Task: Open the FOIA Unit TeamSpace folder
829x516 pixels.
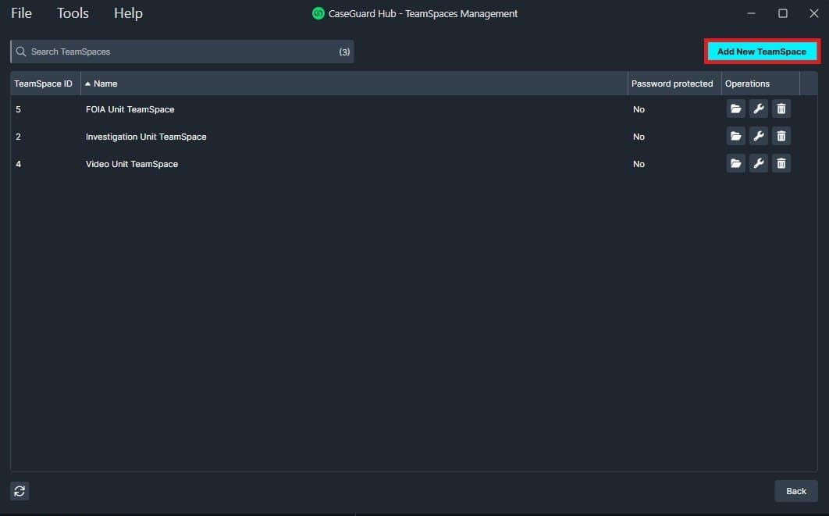Action: [735, 109]
